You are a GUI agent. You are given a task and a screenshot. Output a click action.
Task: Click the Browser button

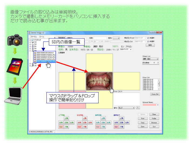click(x=154, y=123)
